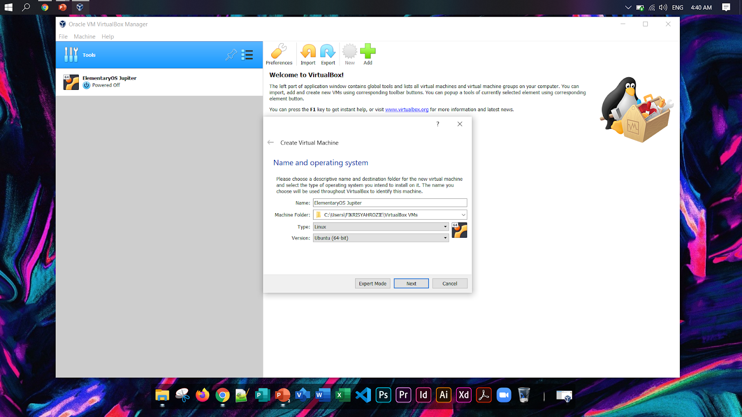Close the Create Virtual Machine dialog
Image resolution: width=742 pixels, height=417 pixels.
pyautogui.click(x=460, y=124)
